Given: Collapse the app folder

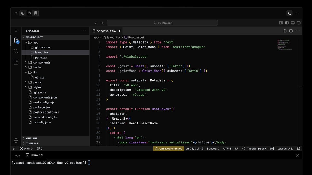Looking at the screenshot, I should pyautogui.click(x=56, y=42).
